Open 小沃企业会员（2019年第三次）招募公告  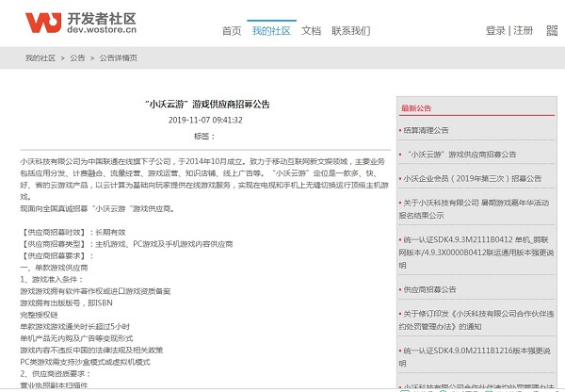tap(472, 178)
